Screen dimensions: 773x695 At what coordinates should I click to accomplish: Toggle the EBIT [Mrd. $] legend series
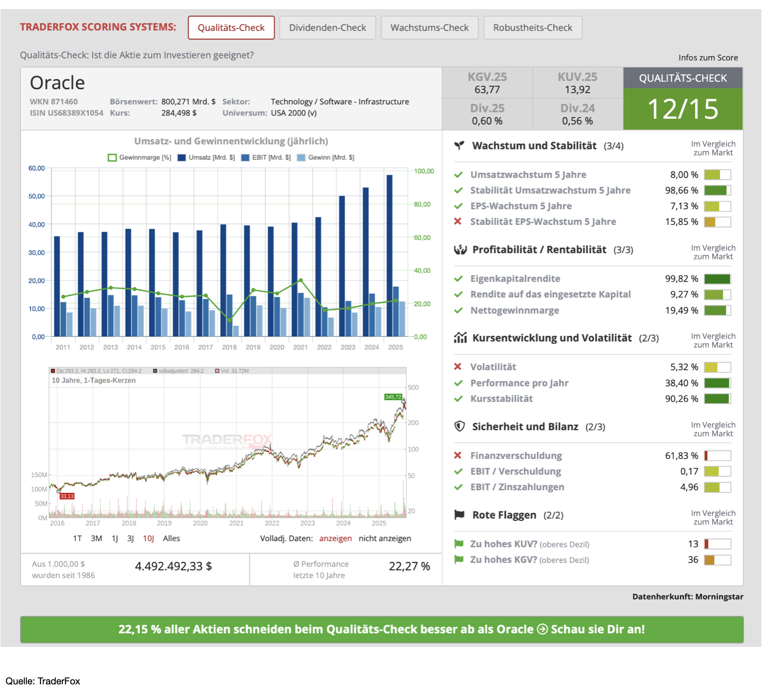pos(266,158)
